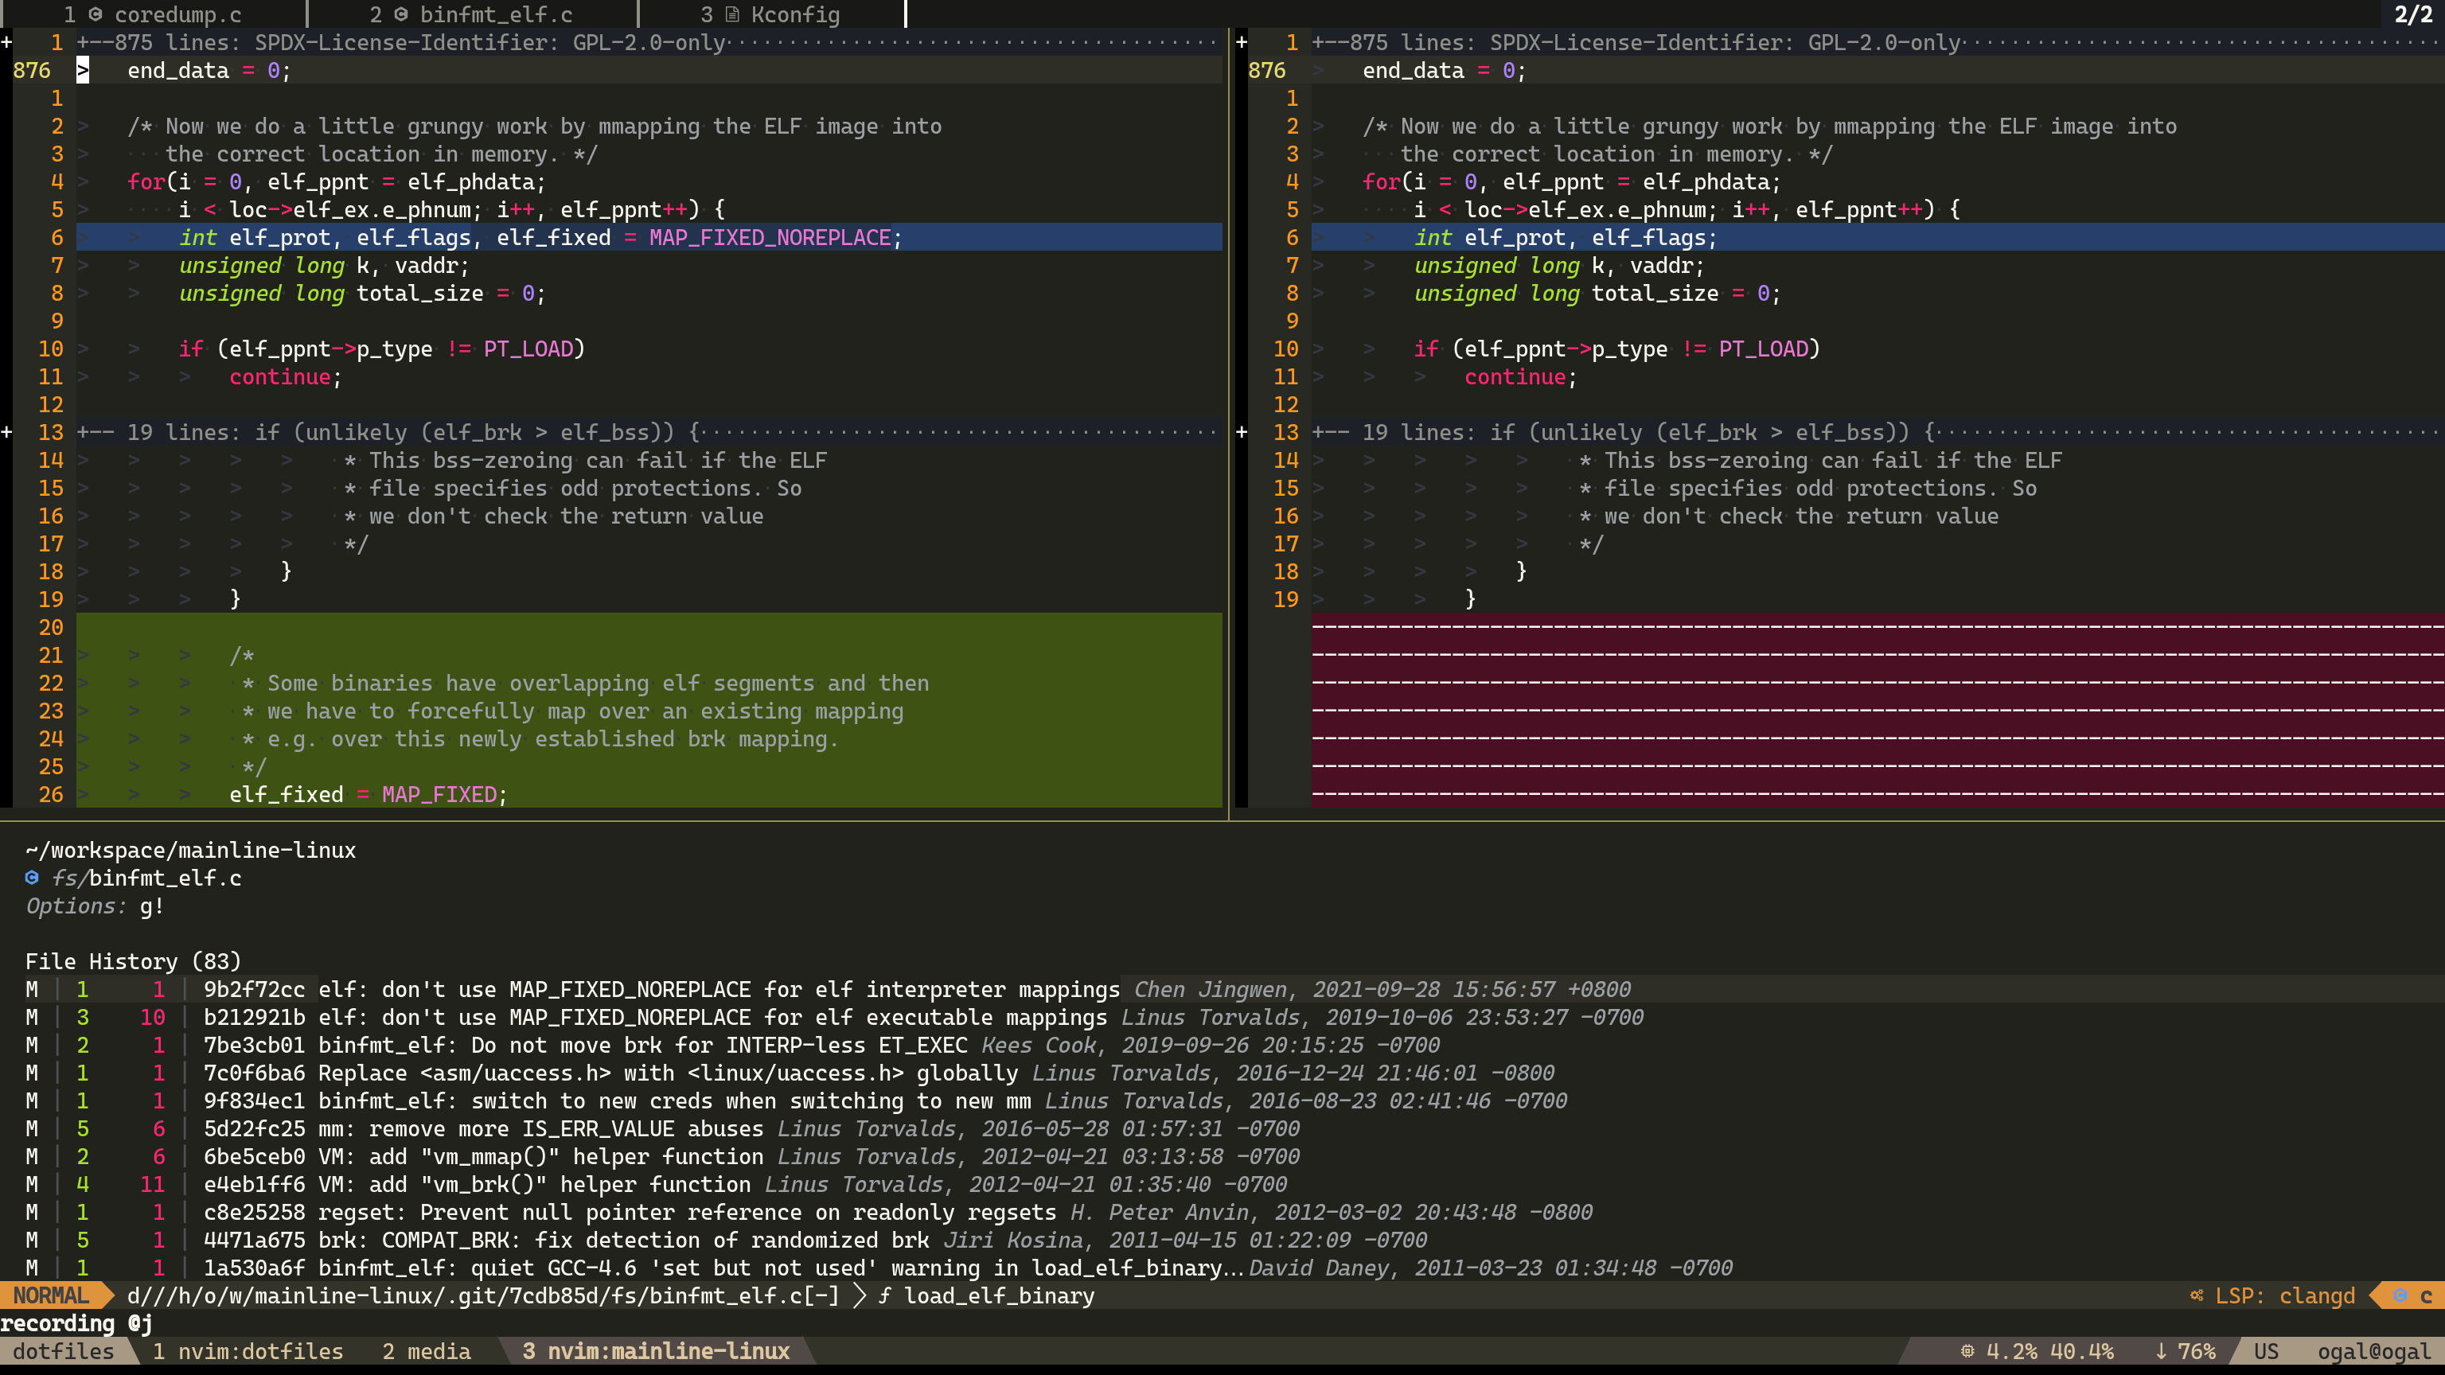Image resolution: width=2445 pixels, height=1375 pixels.
Task: Click the CPU usage icon in tmux bar
Action: [x=1967, y=1351]
